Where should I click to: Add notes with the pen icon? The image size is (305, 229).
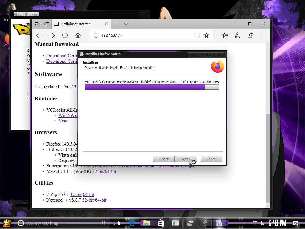tap(237, 35)
